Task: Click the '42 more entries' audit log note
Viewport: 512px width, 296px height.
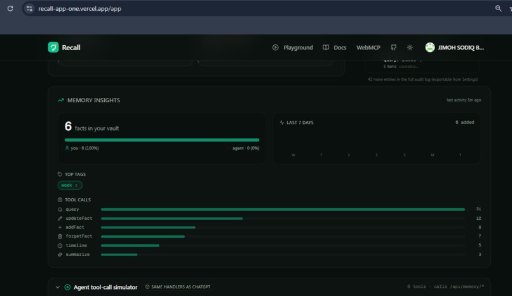Action: click(x=422, y=79)
